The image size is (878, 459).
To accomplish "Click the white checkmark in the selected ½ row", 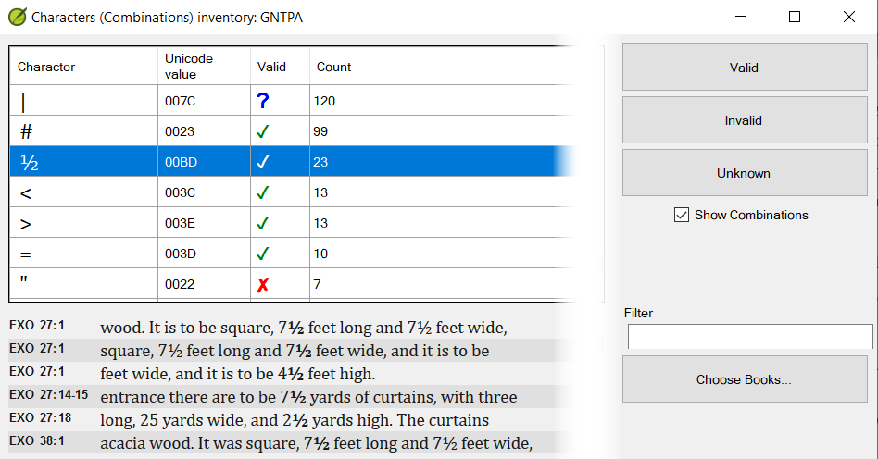I will point(263,162).
